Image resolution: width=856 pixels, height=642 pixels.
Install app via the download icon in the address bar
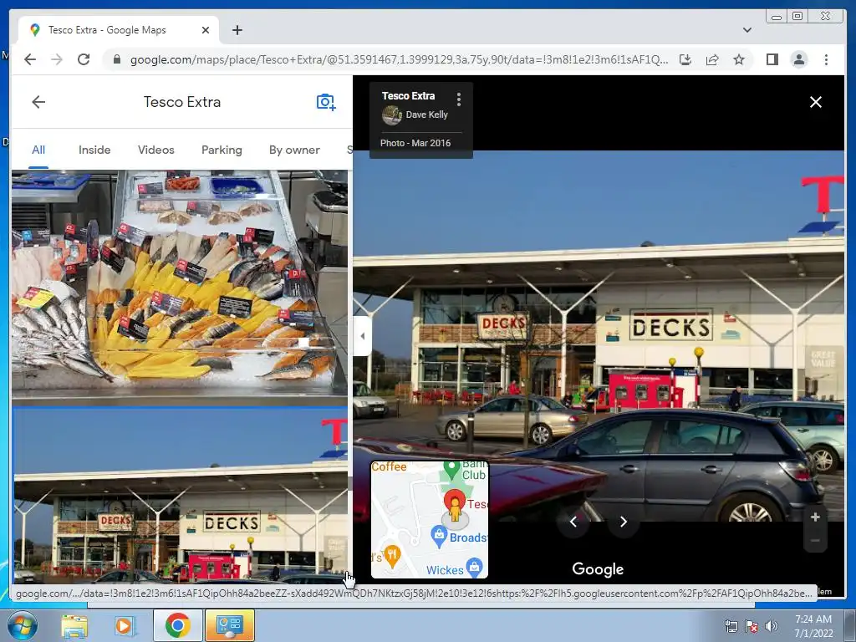tap(685, 59)
